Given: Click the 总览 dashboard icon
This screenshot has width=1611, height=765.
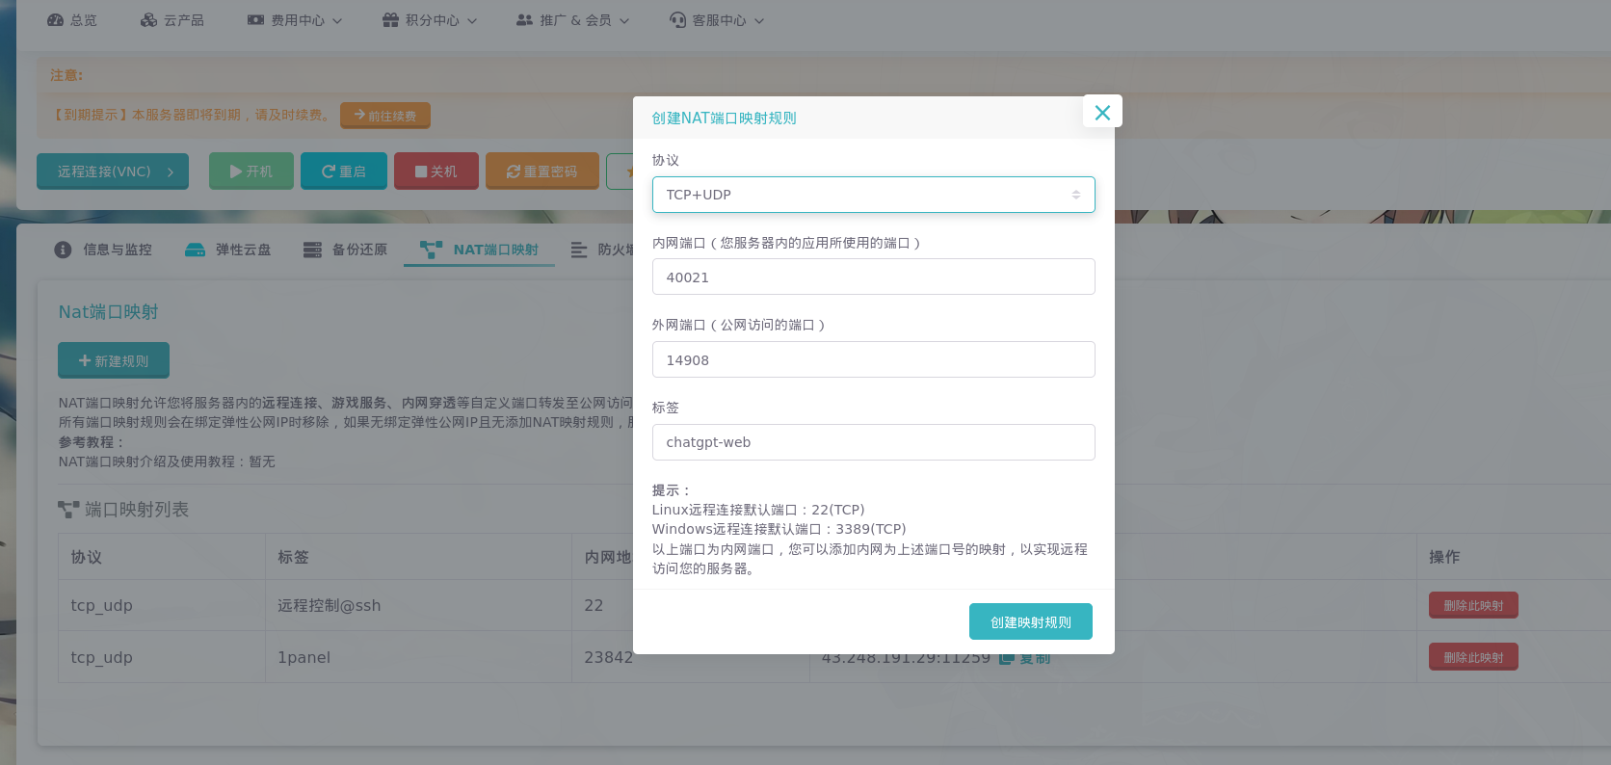Looking at the screenshot, I should (x=56, y=20).
